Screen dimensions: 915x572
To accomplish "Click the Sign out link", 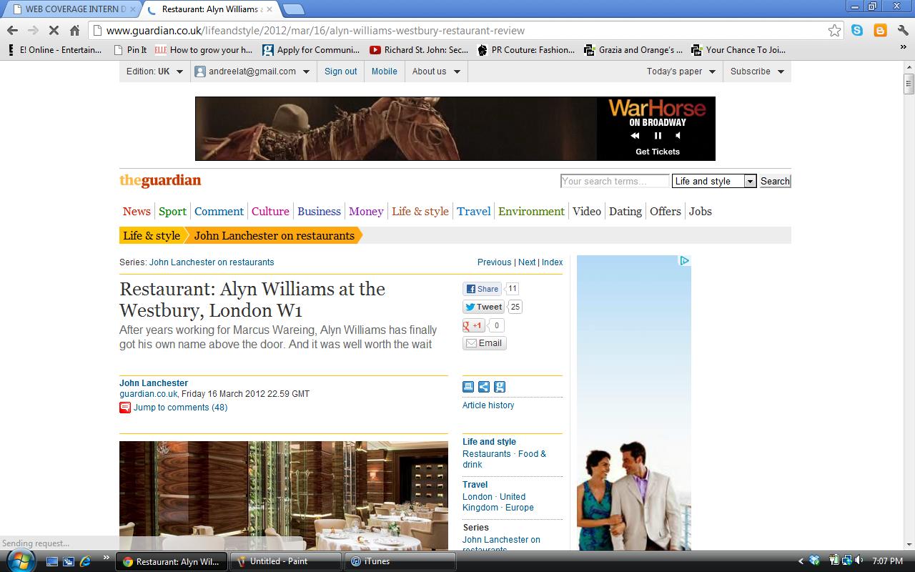I will [341, 71].
